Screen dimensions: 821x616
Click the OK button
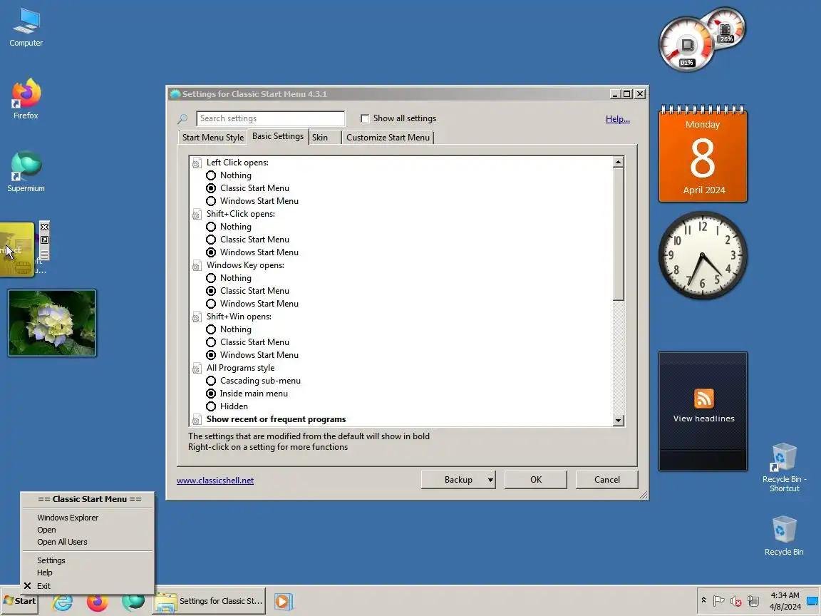coord(536,480)
